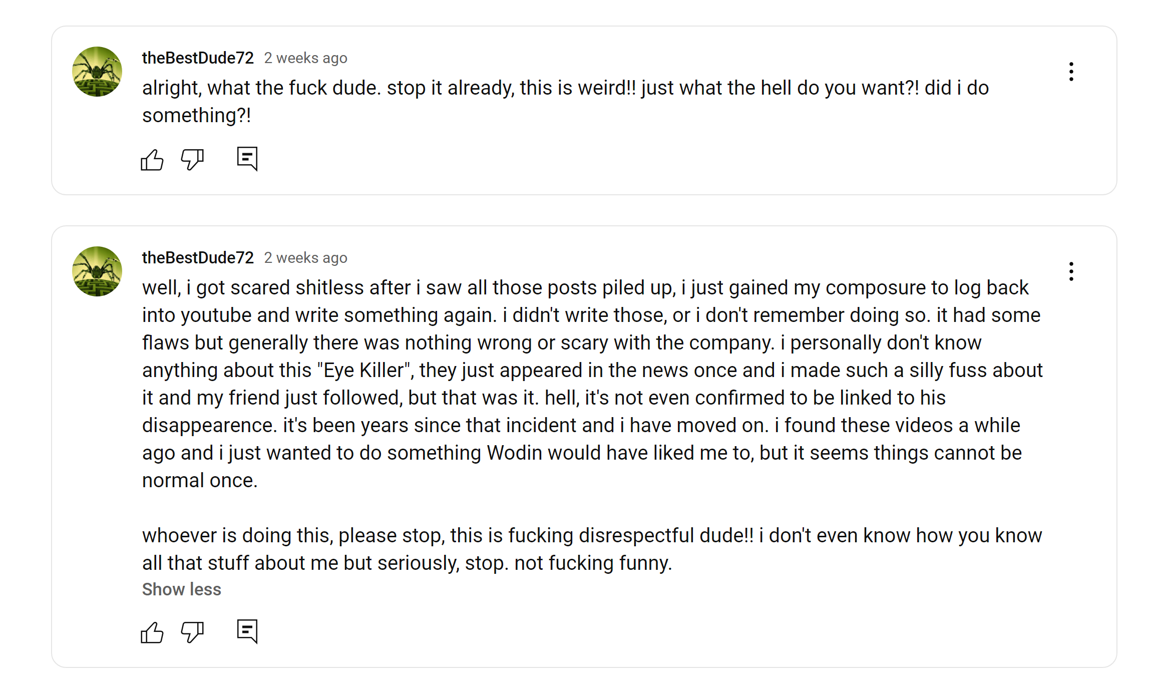The height and width of the screenshot is (692, 1161).
Task: Click the paragraph starting "whoever is doing this"
Action: tap(591, 549)
